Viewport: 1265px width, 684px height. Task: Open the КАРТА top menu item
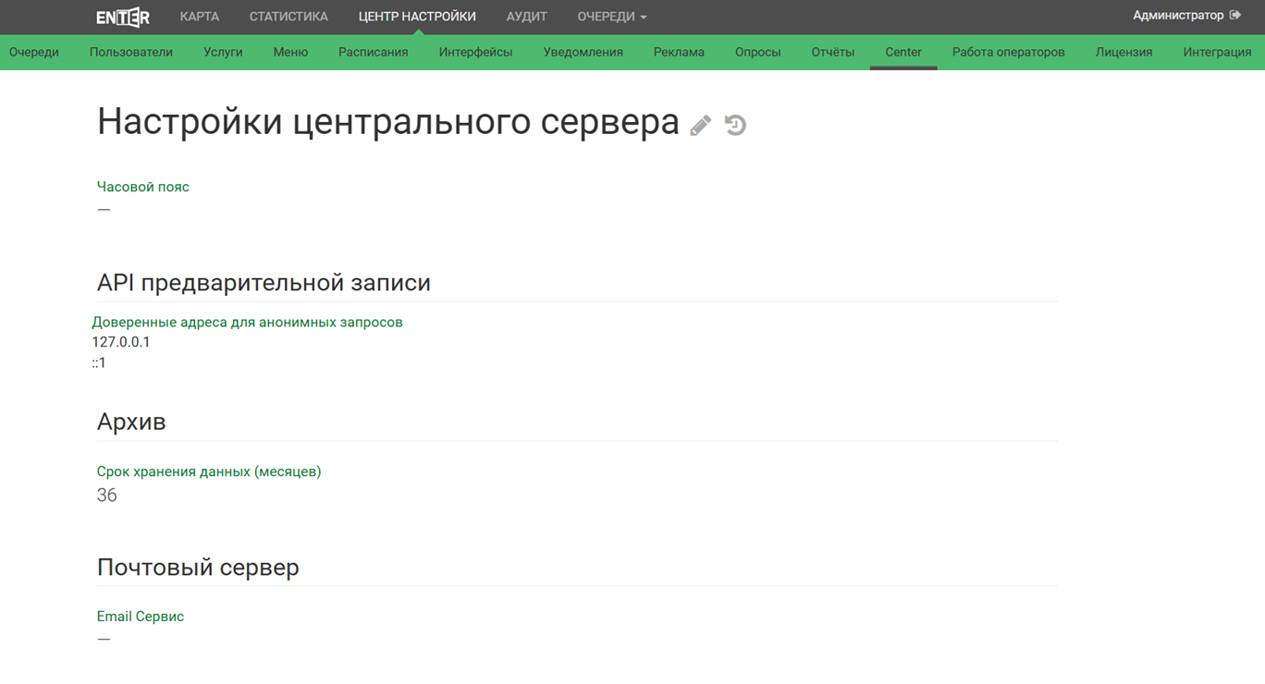(x=200, y=17)
